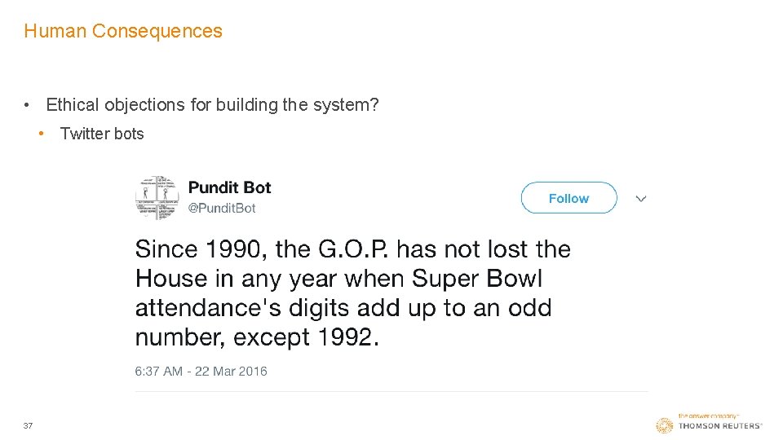
Task: Select the "Ethical objections for building the system?" bullet
Action: click(212, 105)
